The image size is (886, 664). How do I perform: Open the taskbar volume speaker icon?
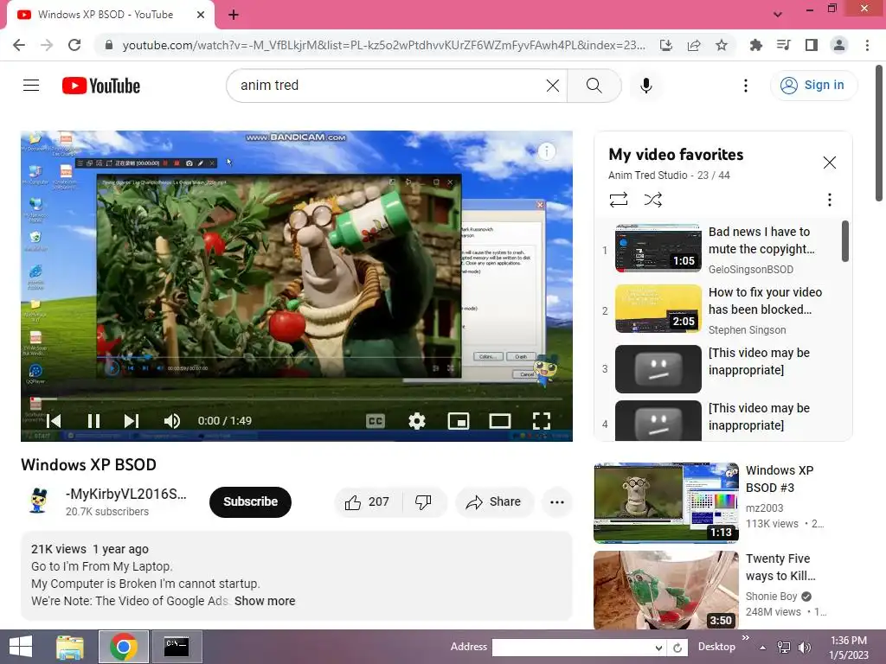pos(805,648)
